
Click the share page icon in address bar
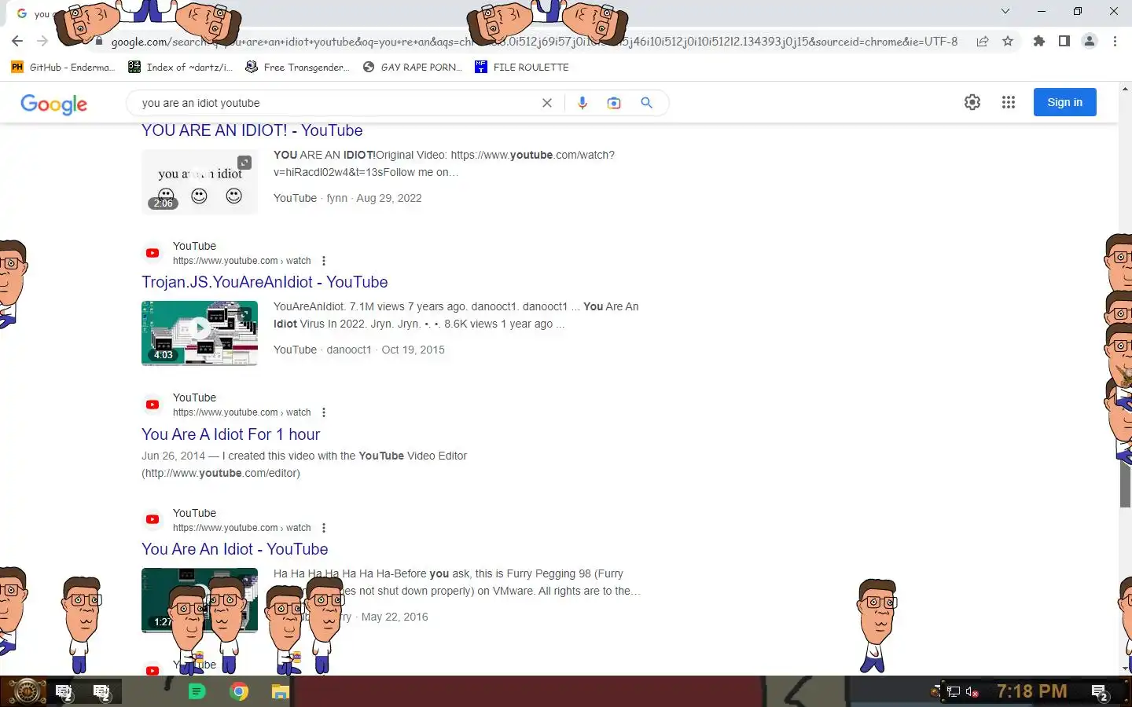point(983,41)
